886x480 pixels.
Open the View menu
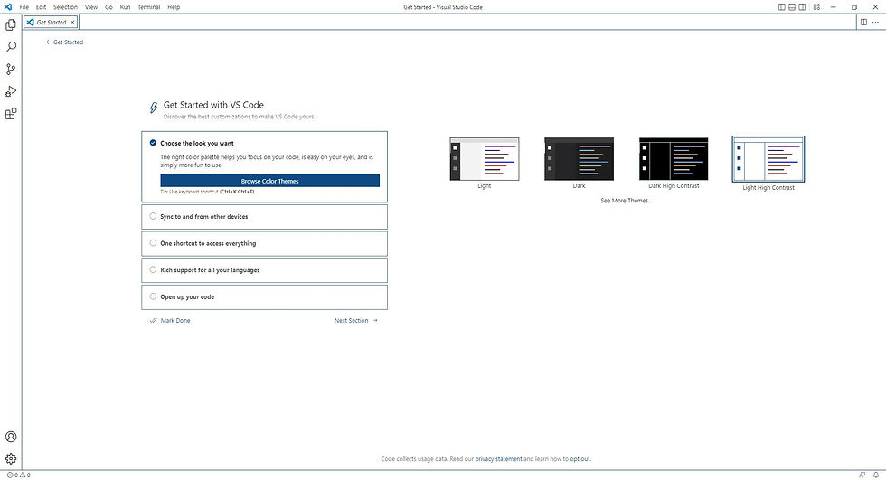[x=91, y=6]
